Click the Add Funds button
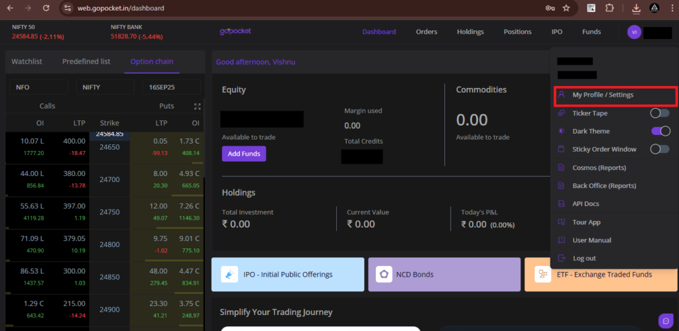The image size is (679, 331). (244, 154)
